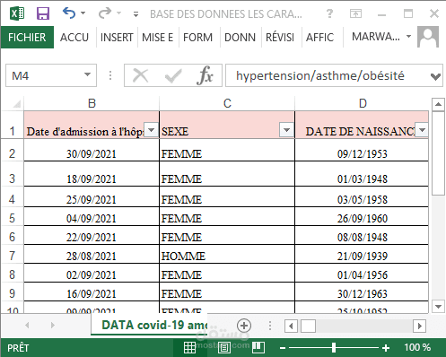Select cell with 21/09/1939
The image size is (446, 357).
coord(362,254)
